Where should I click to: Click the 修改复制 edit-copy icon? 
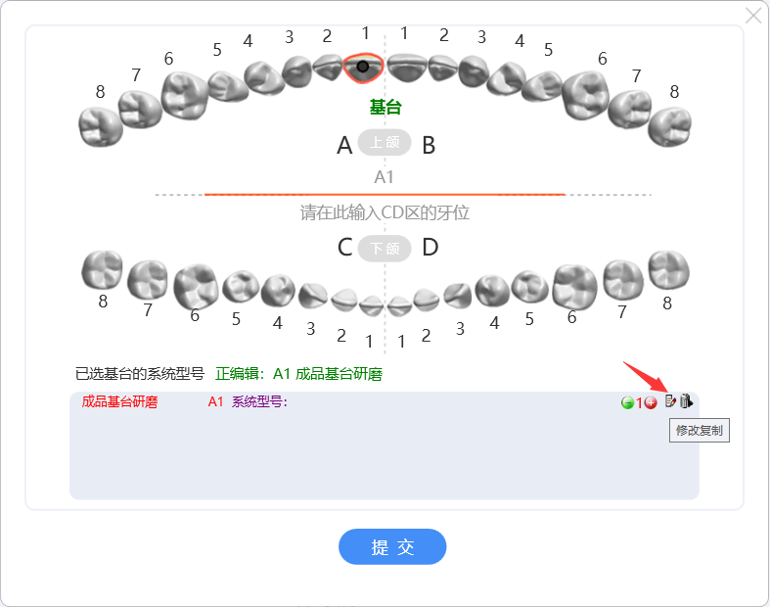pyautogui.click(x=670, y=401)
